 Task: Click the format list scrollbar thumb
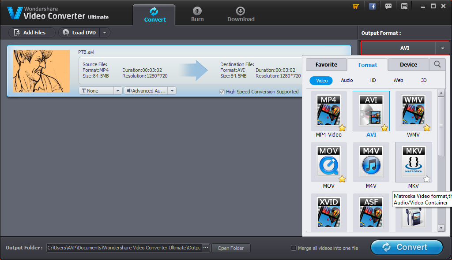tap(441, 126)
